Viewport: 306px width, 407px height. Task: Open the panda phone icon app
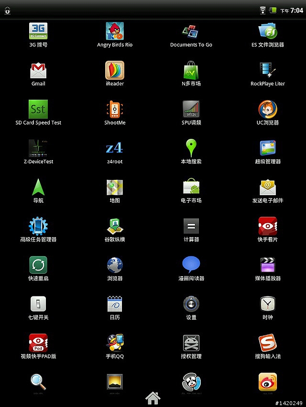pyautogui.click(x=191, y=382)
